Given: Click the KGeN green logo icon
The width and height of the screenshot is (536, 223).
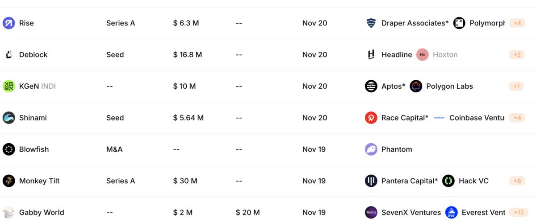Looking at the screenshot, I should pyautogui.click(x=9, y=86).
